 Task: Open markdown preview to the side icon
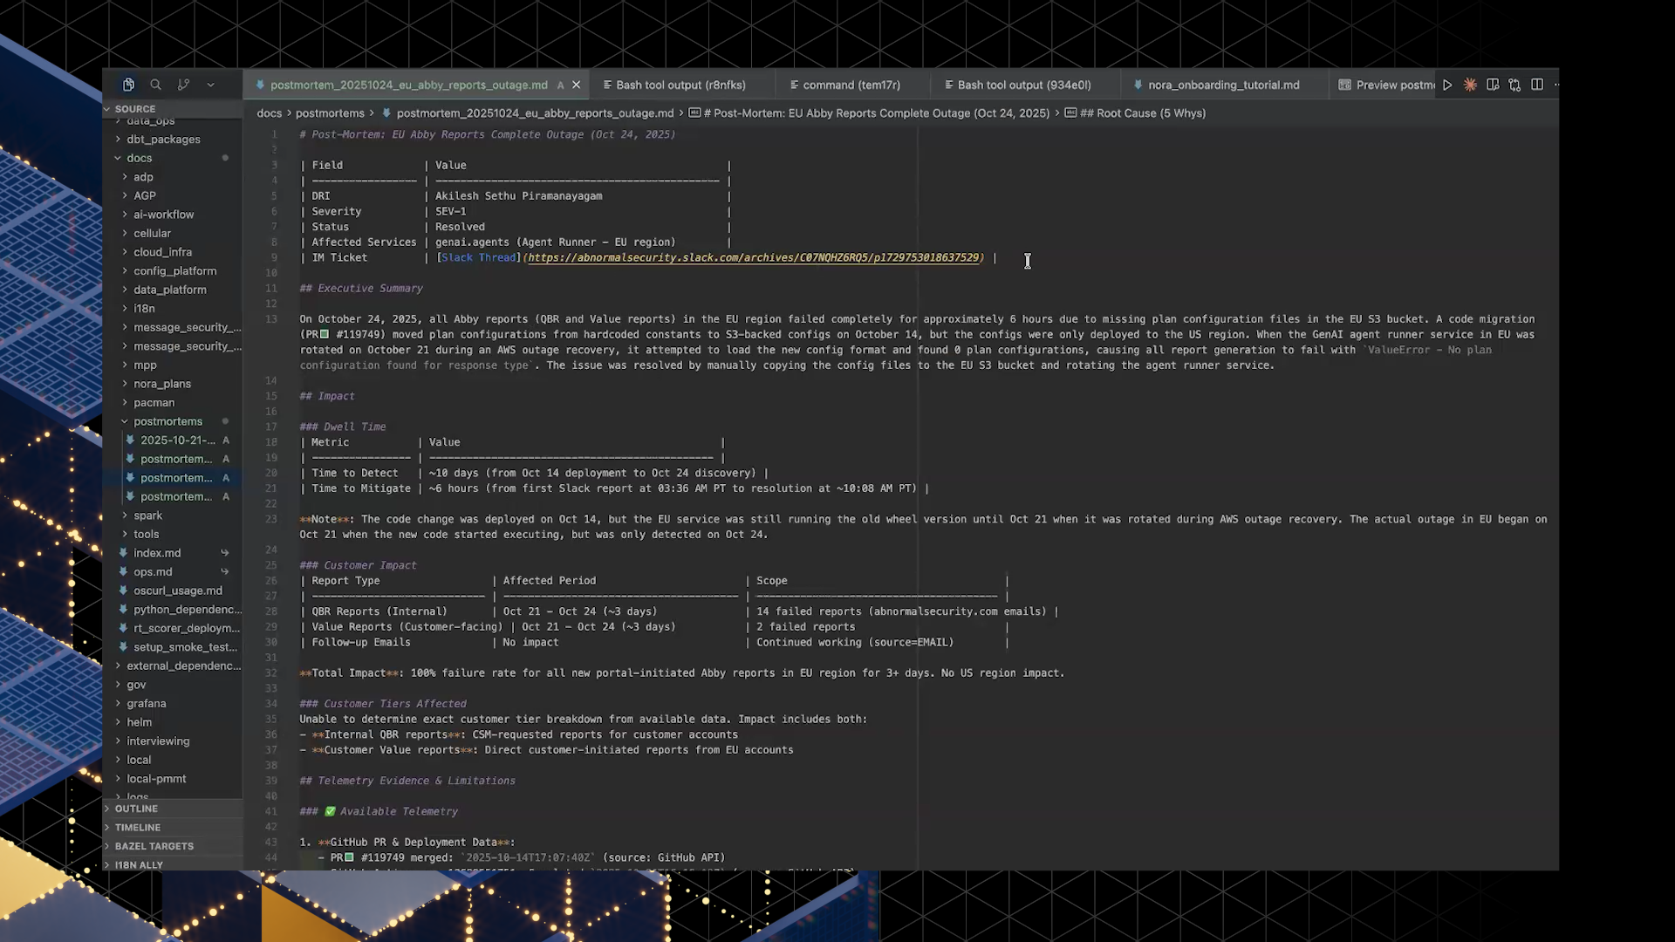[x=1493, y=85]
